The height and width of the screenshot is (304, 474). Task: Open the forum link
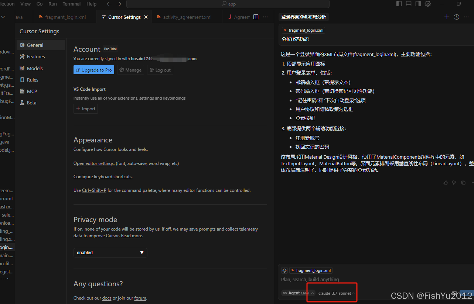coord(140,298)
